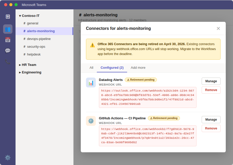This screenshot has height=165, width=233.
Task: Open the Calls phone icon
Action: coord(8,61)
